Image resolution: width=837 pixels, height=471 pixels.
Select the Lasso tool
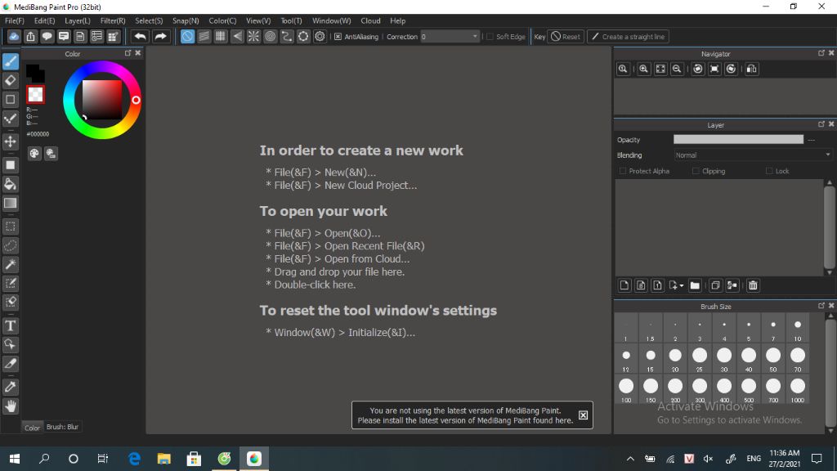[10, 245]
